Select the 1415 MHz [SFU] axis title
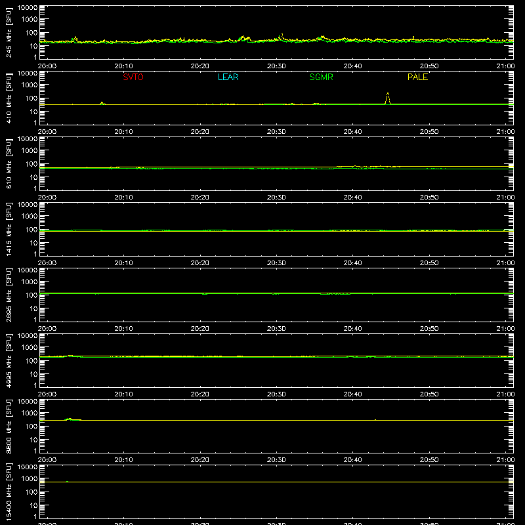 point(9,229)
